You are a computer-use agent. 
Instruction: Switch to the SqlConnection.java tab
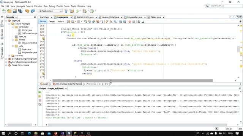(x=85, y=17)
